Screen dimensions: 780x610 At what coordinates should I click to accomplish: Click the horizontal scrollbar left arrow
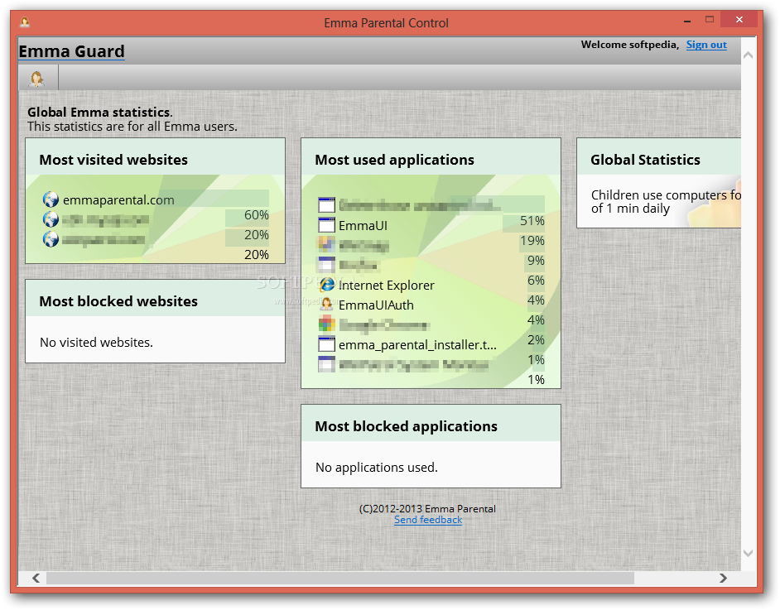click(36, 578)
